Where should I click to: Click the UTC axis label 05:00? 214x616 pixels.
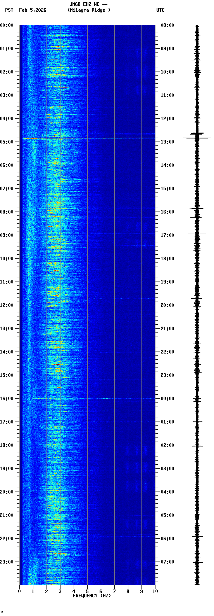click(167, 515)
